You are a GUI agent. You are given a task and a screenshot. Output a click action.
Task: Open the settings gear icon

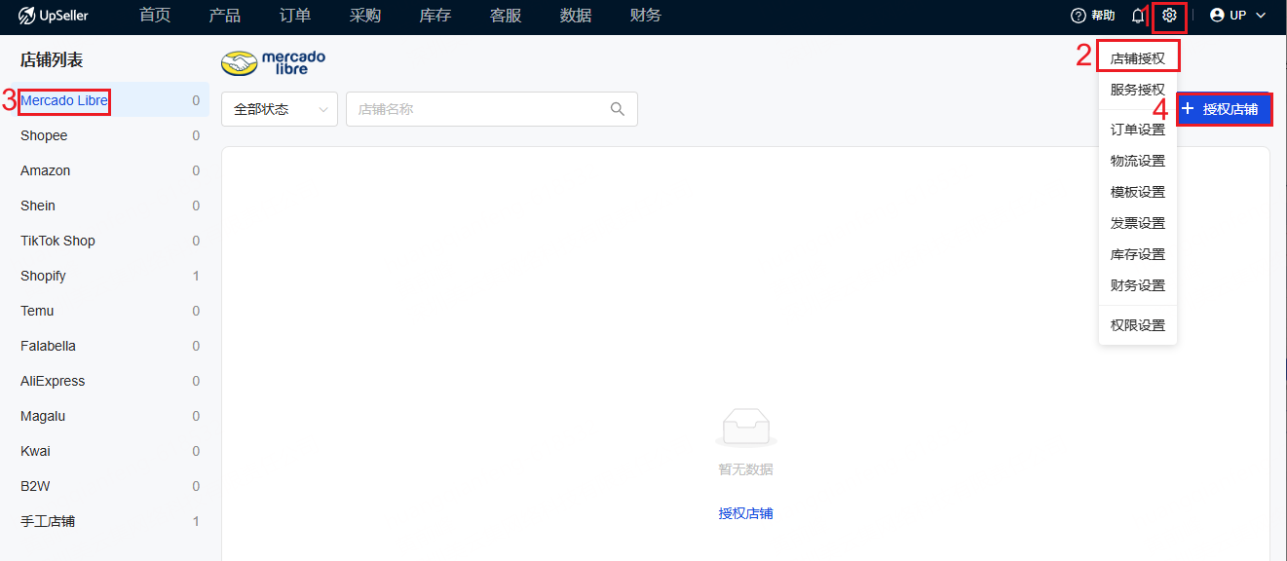point(1169,16)
